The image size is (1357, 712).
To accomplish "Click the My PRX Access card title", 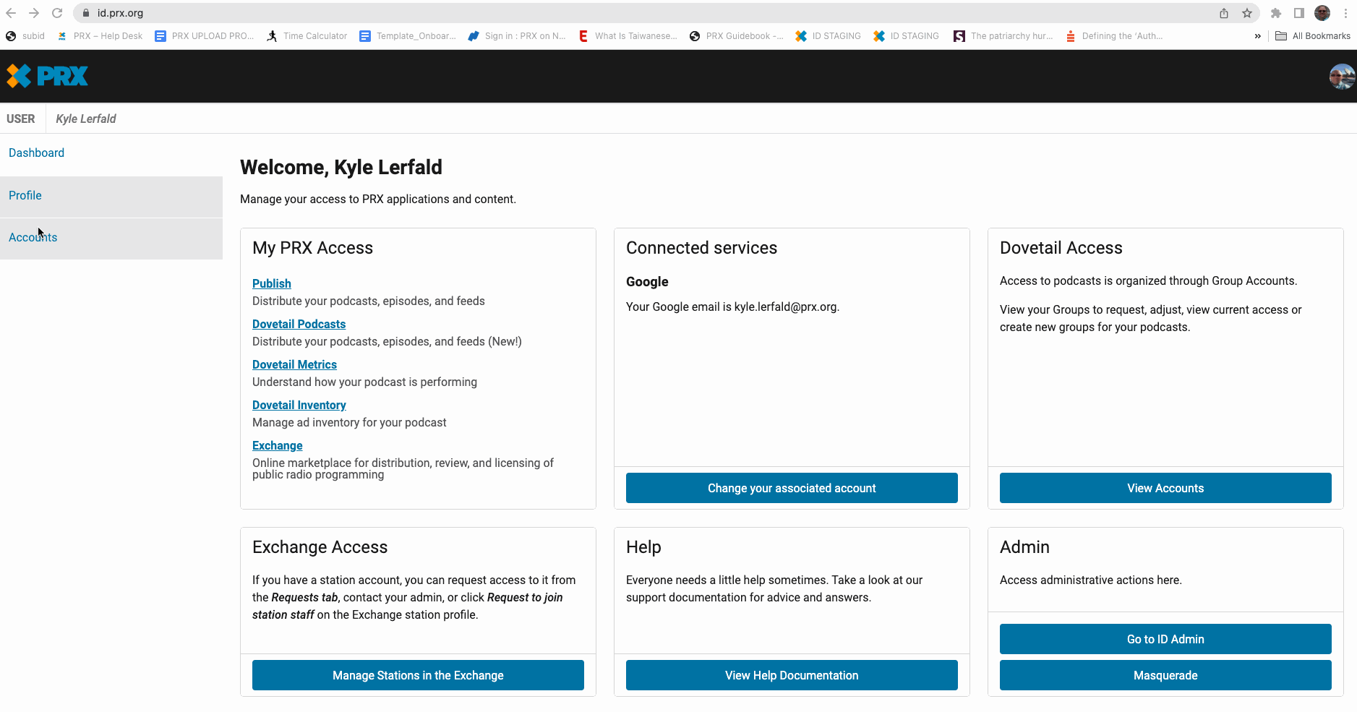I will (312, 248).
